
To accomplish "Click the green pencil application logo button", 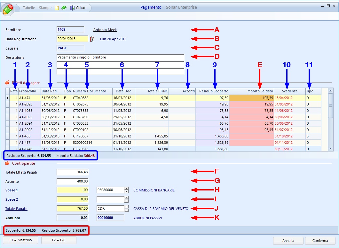I will [8, 9].
